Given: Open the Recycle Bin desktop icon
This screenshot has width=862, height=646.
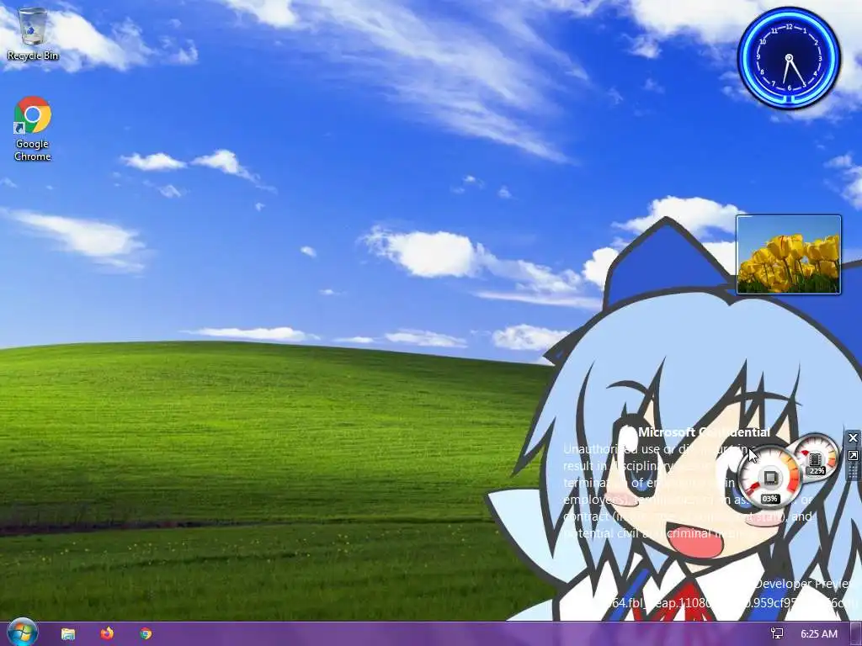Looking at the screenshot, I should click(x=33, y=34).
